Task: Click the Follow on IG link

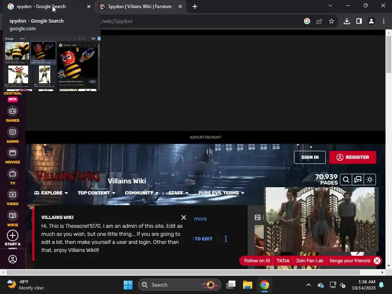Action: pyautogui.click(x=257, y=261)
